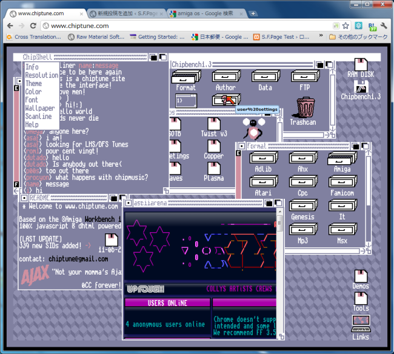Open the Chrome wrench settings menu

point(383,26)
